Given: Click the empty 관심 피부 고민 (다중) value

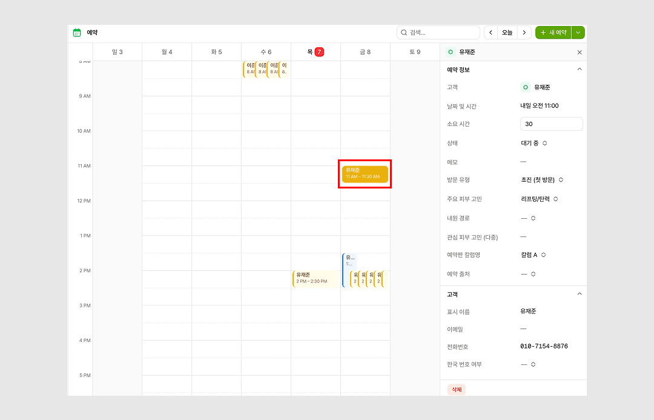Looking at the screenshot, I should pos(523,237).
